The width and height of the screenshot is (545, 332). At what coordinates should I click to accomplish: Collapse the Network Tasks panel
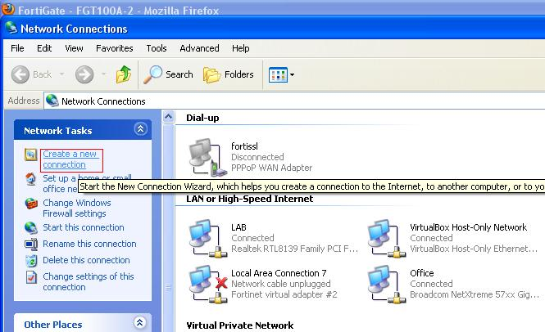(140, 129)
